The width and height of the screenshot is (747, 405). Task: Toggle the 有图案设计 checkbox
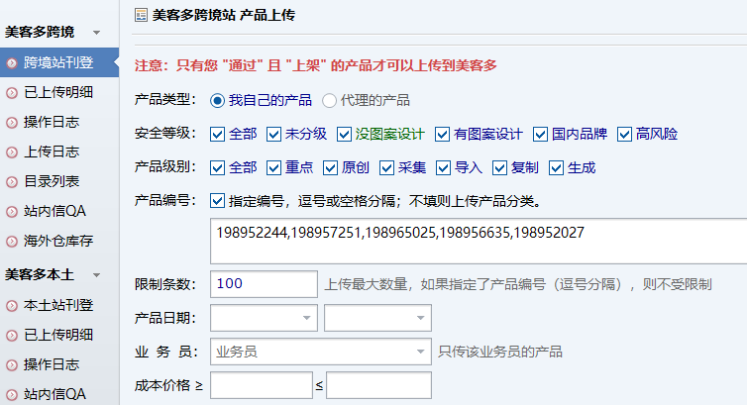(x=442, y=135)
